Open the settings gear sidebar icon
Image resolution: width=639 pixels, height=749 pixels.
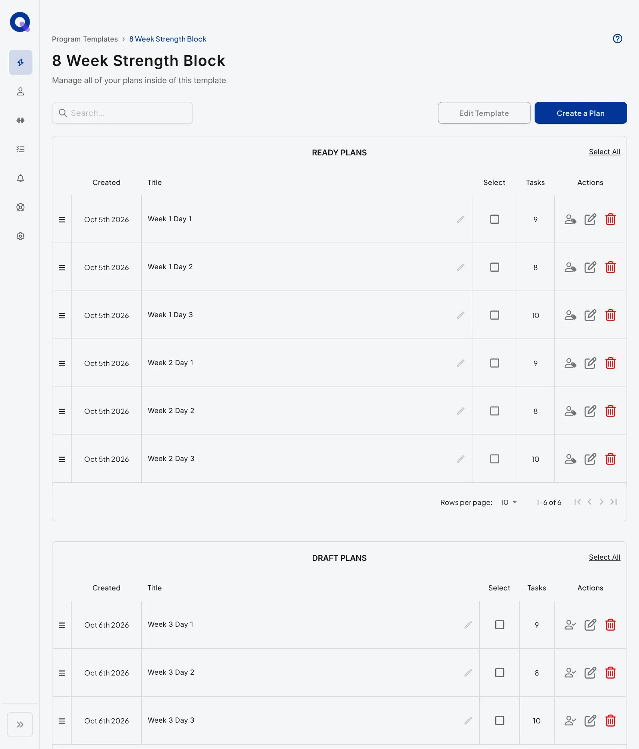pos(20,236)
